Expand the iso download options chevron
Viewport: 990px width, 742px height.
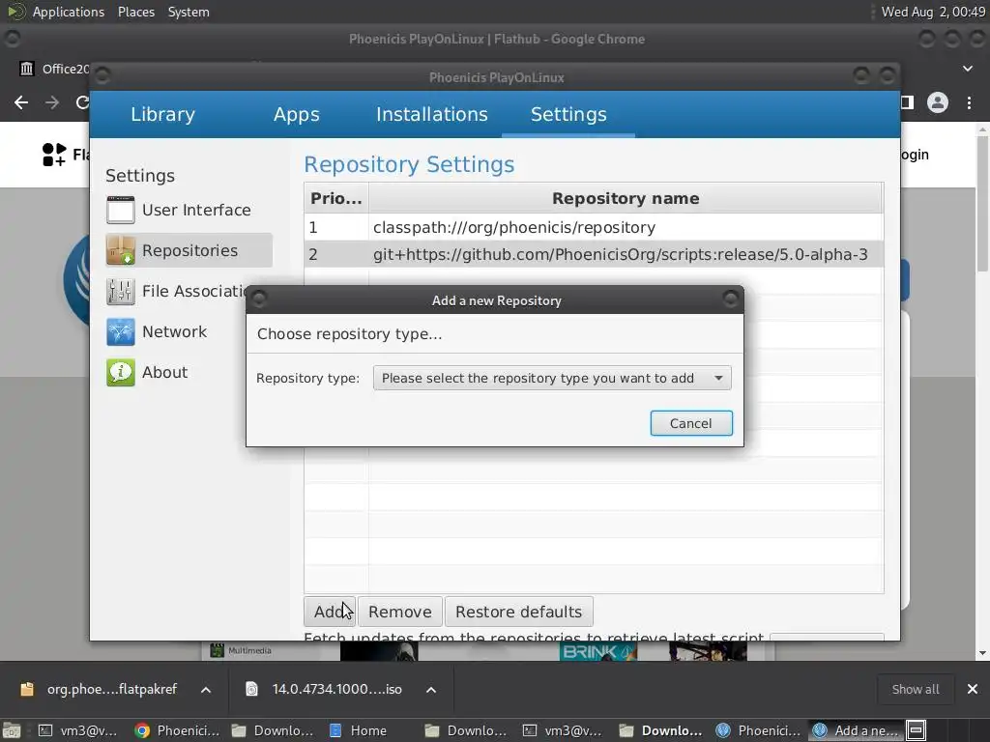point(431,690)
